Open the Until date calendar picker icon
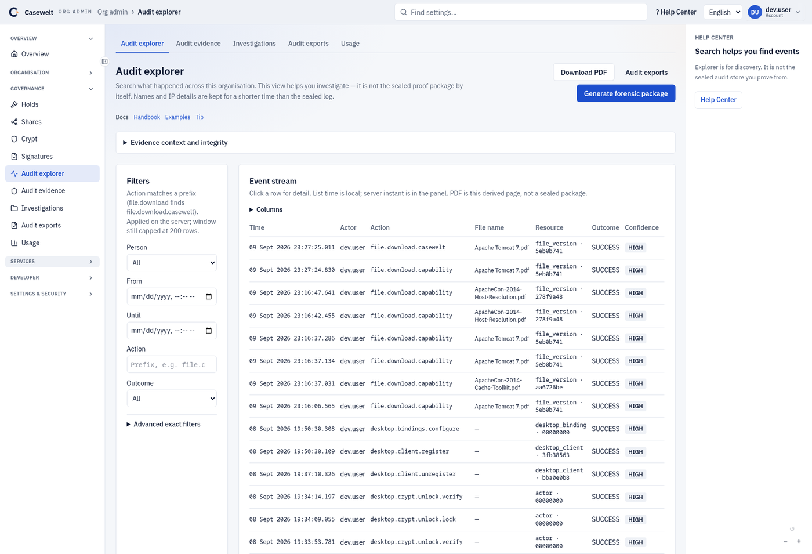 [x=209, y=331]
